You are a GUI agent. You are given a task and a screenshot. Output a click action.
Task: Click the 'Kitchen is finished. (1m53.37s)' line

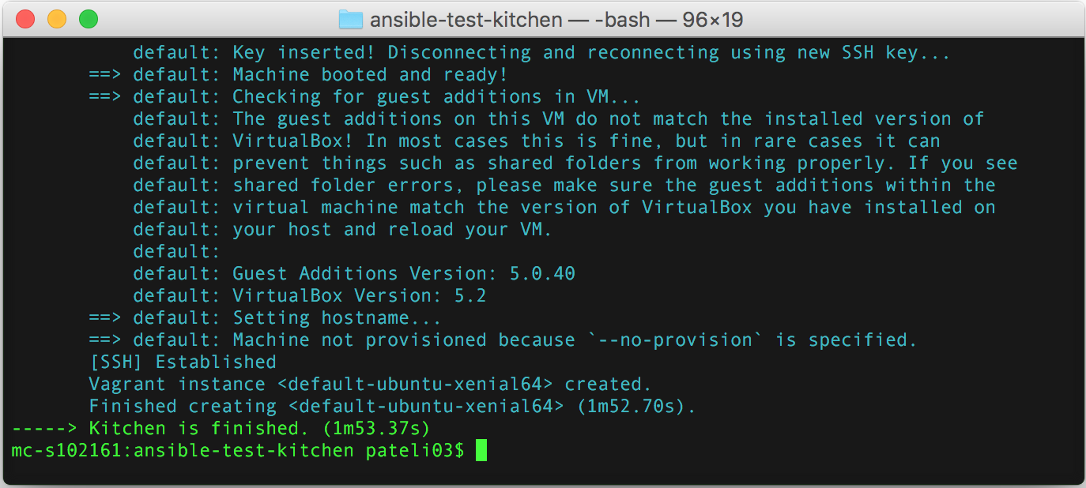259,429
